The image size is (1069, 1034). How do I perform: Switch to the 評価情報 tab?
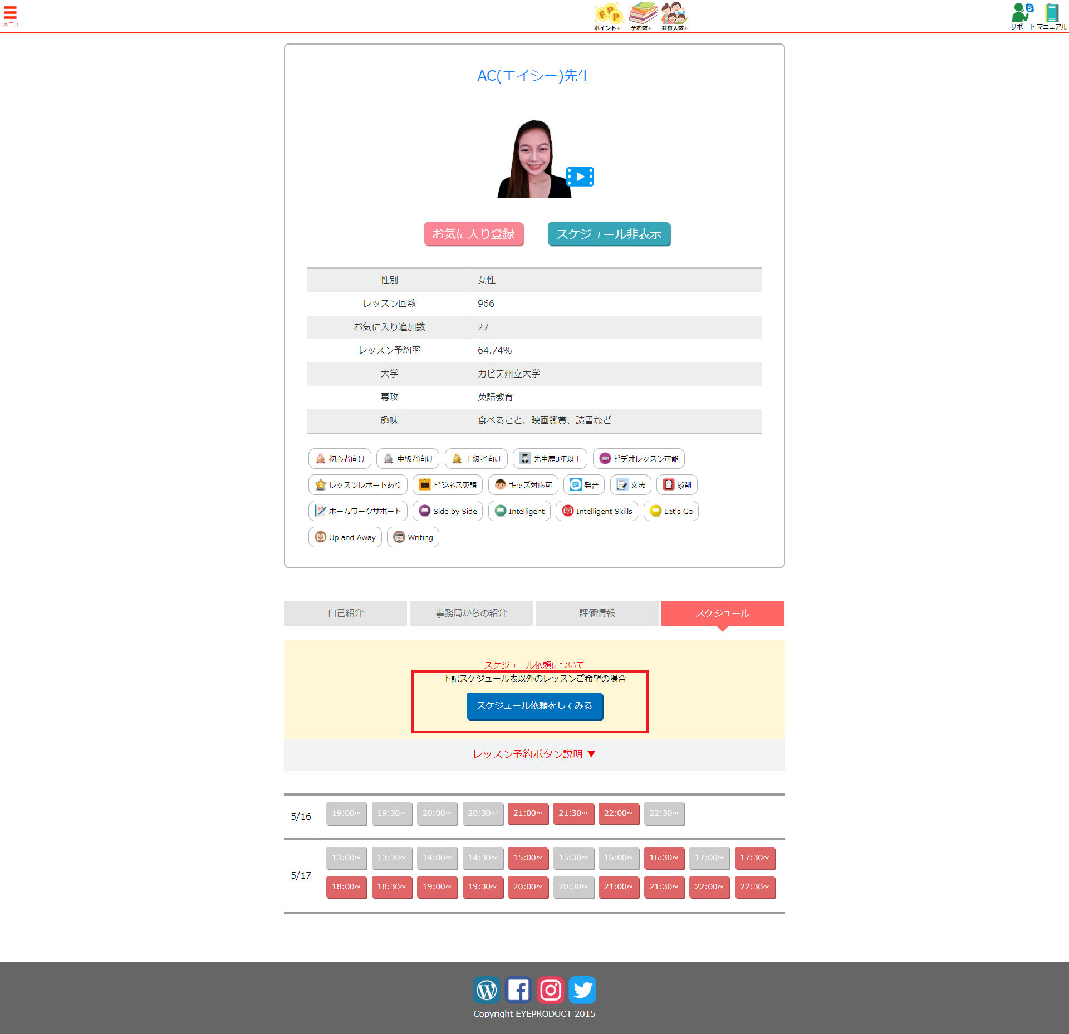(597, 613)
